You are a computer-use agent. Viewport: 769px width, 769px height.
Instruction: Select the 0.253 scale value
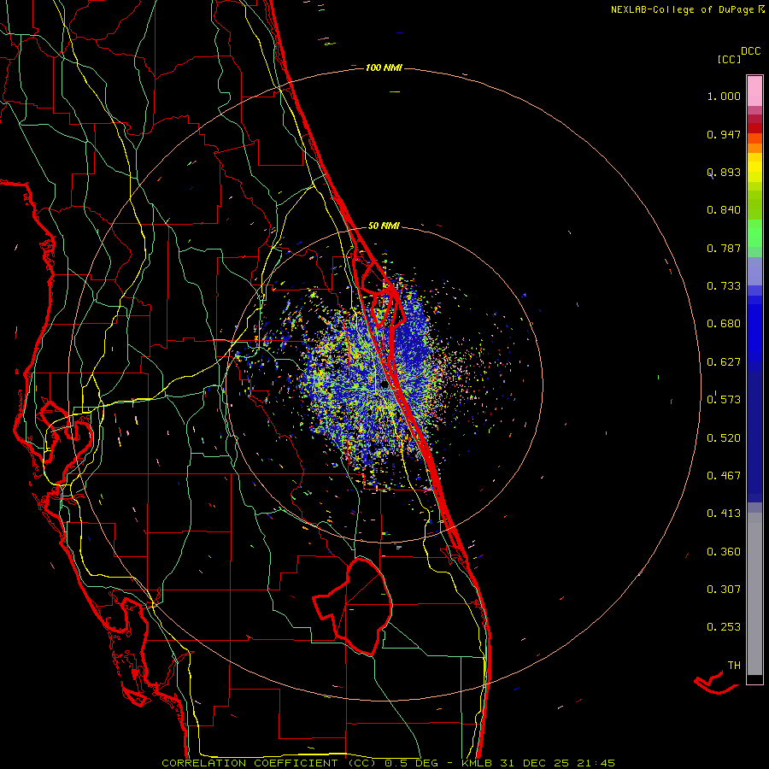(x=724, y=627)
